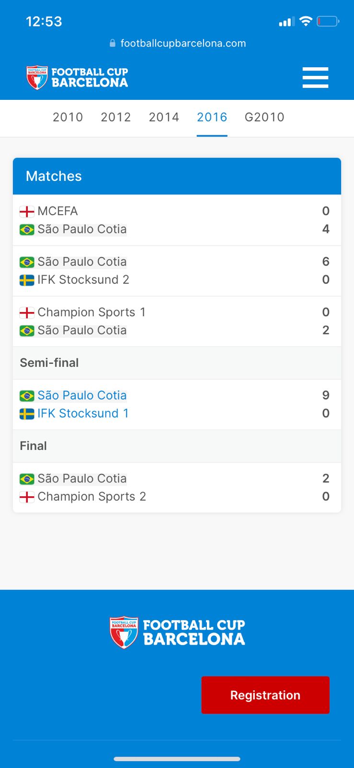
Task: Open the hamburger menu icon
Action: [315, 78]
